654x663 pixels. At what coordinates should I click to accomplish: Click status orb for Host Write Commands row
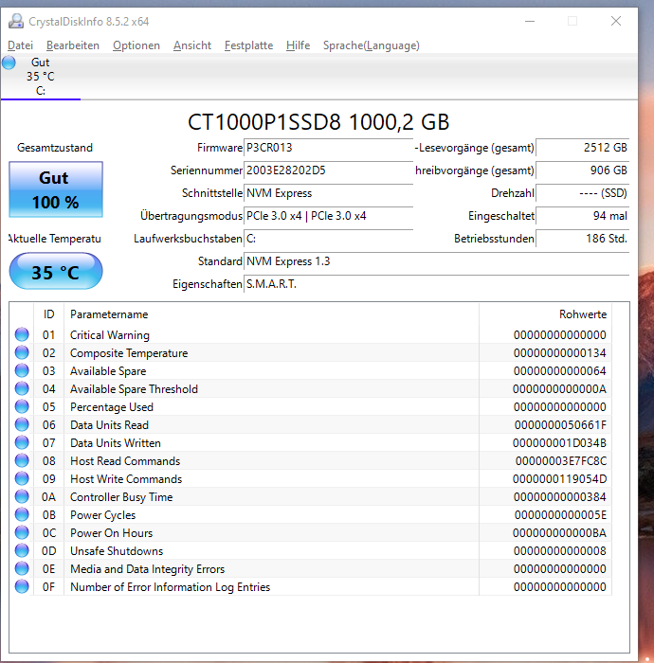point(22,478)
